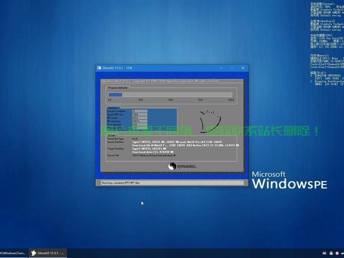This screenshot has width=344, height=258.
Task: Click the red icon in the system tray
Action: coord(337,253)
